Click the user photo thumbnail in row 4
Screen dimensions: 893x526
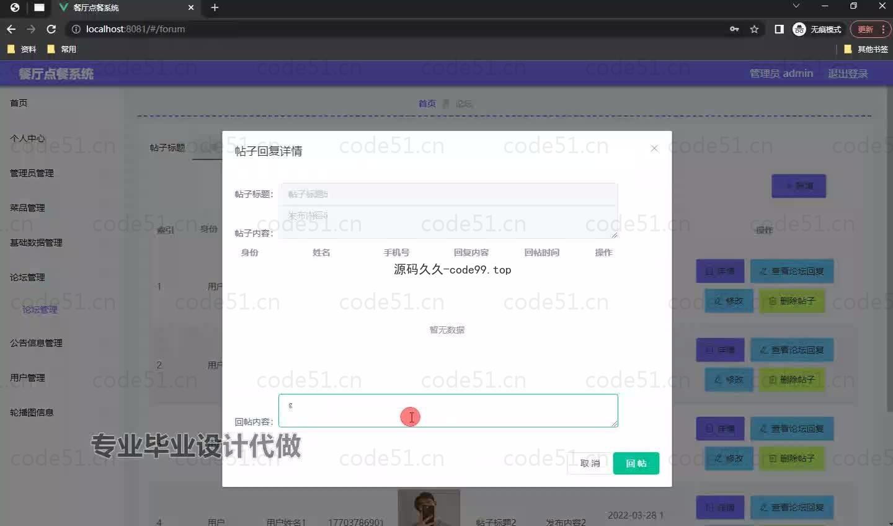[429, 508]
